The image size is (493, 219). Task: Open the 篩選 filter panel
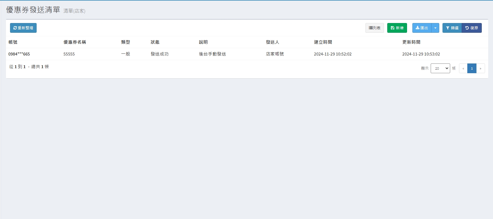[x=452, y=28]
